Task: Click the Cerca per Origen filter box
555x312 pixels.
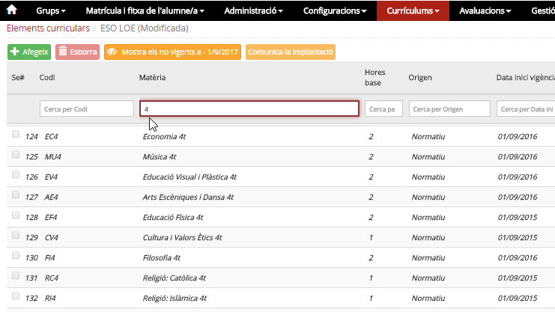Action: coord(449,109)
